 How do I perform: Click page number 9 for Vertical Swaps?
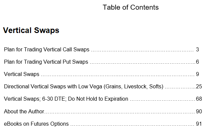coord(197,74)
